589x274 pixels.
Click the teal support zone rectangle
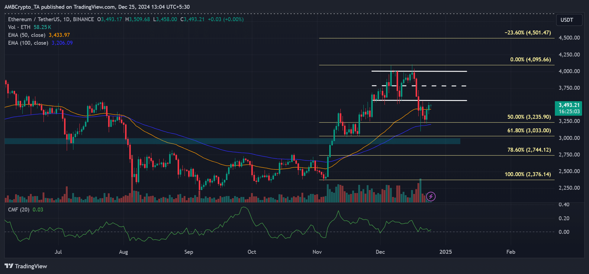pos(232,141)
